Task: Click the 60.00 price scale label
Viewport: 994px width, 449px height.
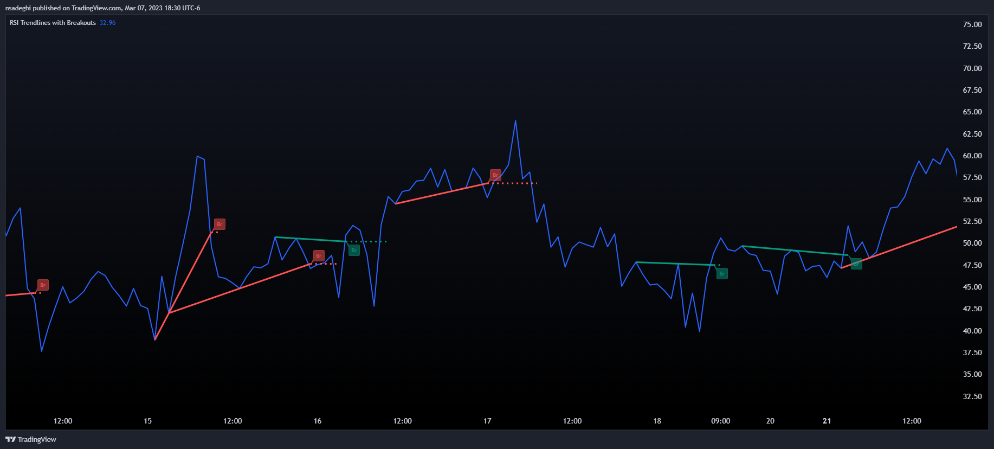Action: pos(972,156)
